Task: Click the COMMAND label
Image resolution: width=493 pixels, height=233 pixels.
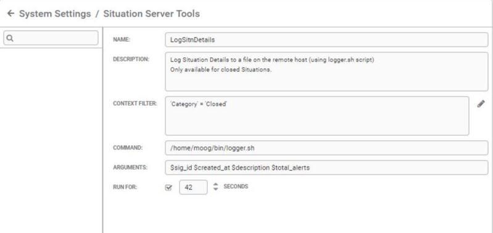Action: (x=128, y=148)
